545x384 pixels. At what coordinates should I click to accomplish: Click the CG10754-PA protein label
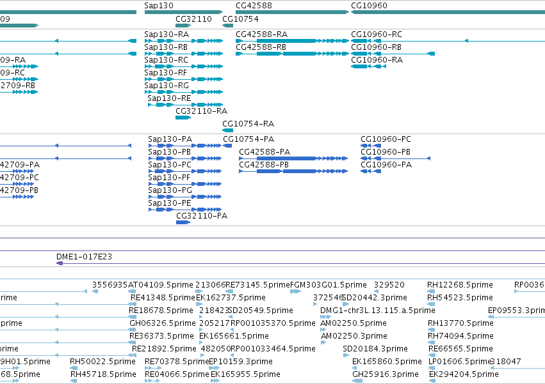pos(248,139)
